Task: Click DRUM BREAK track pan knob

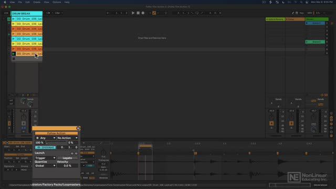Action: 24,117
